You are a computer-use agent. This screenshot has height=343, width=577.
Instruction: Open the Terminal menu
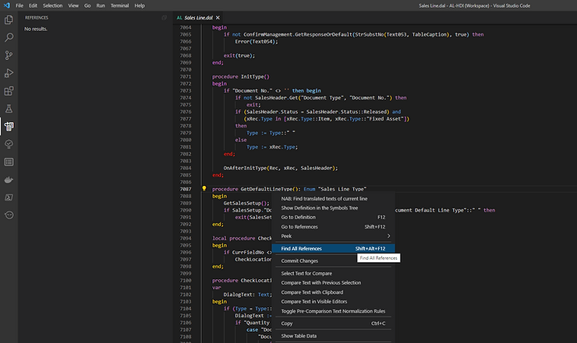click(x=119, y=5)
